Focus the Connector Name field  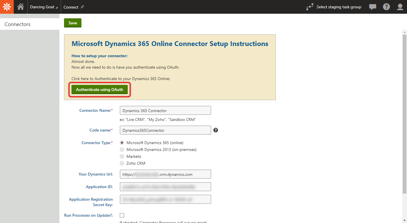click(165, 110)
